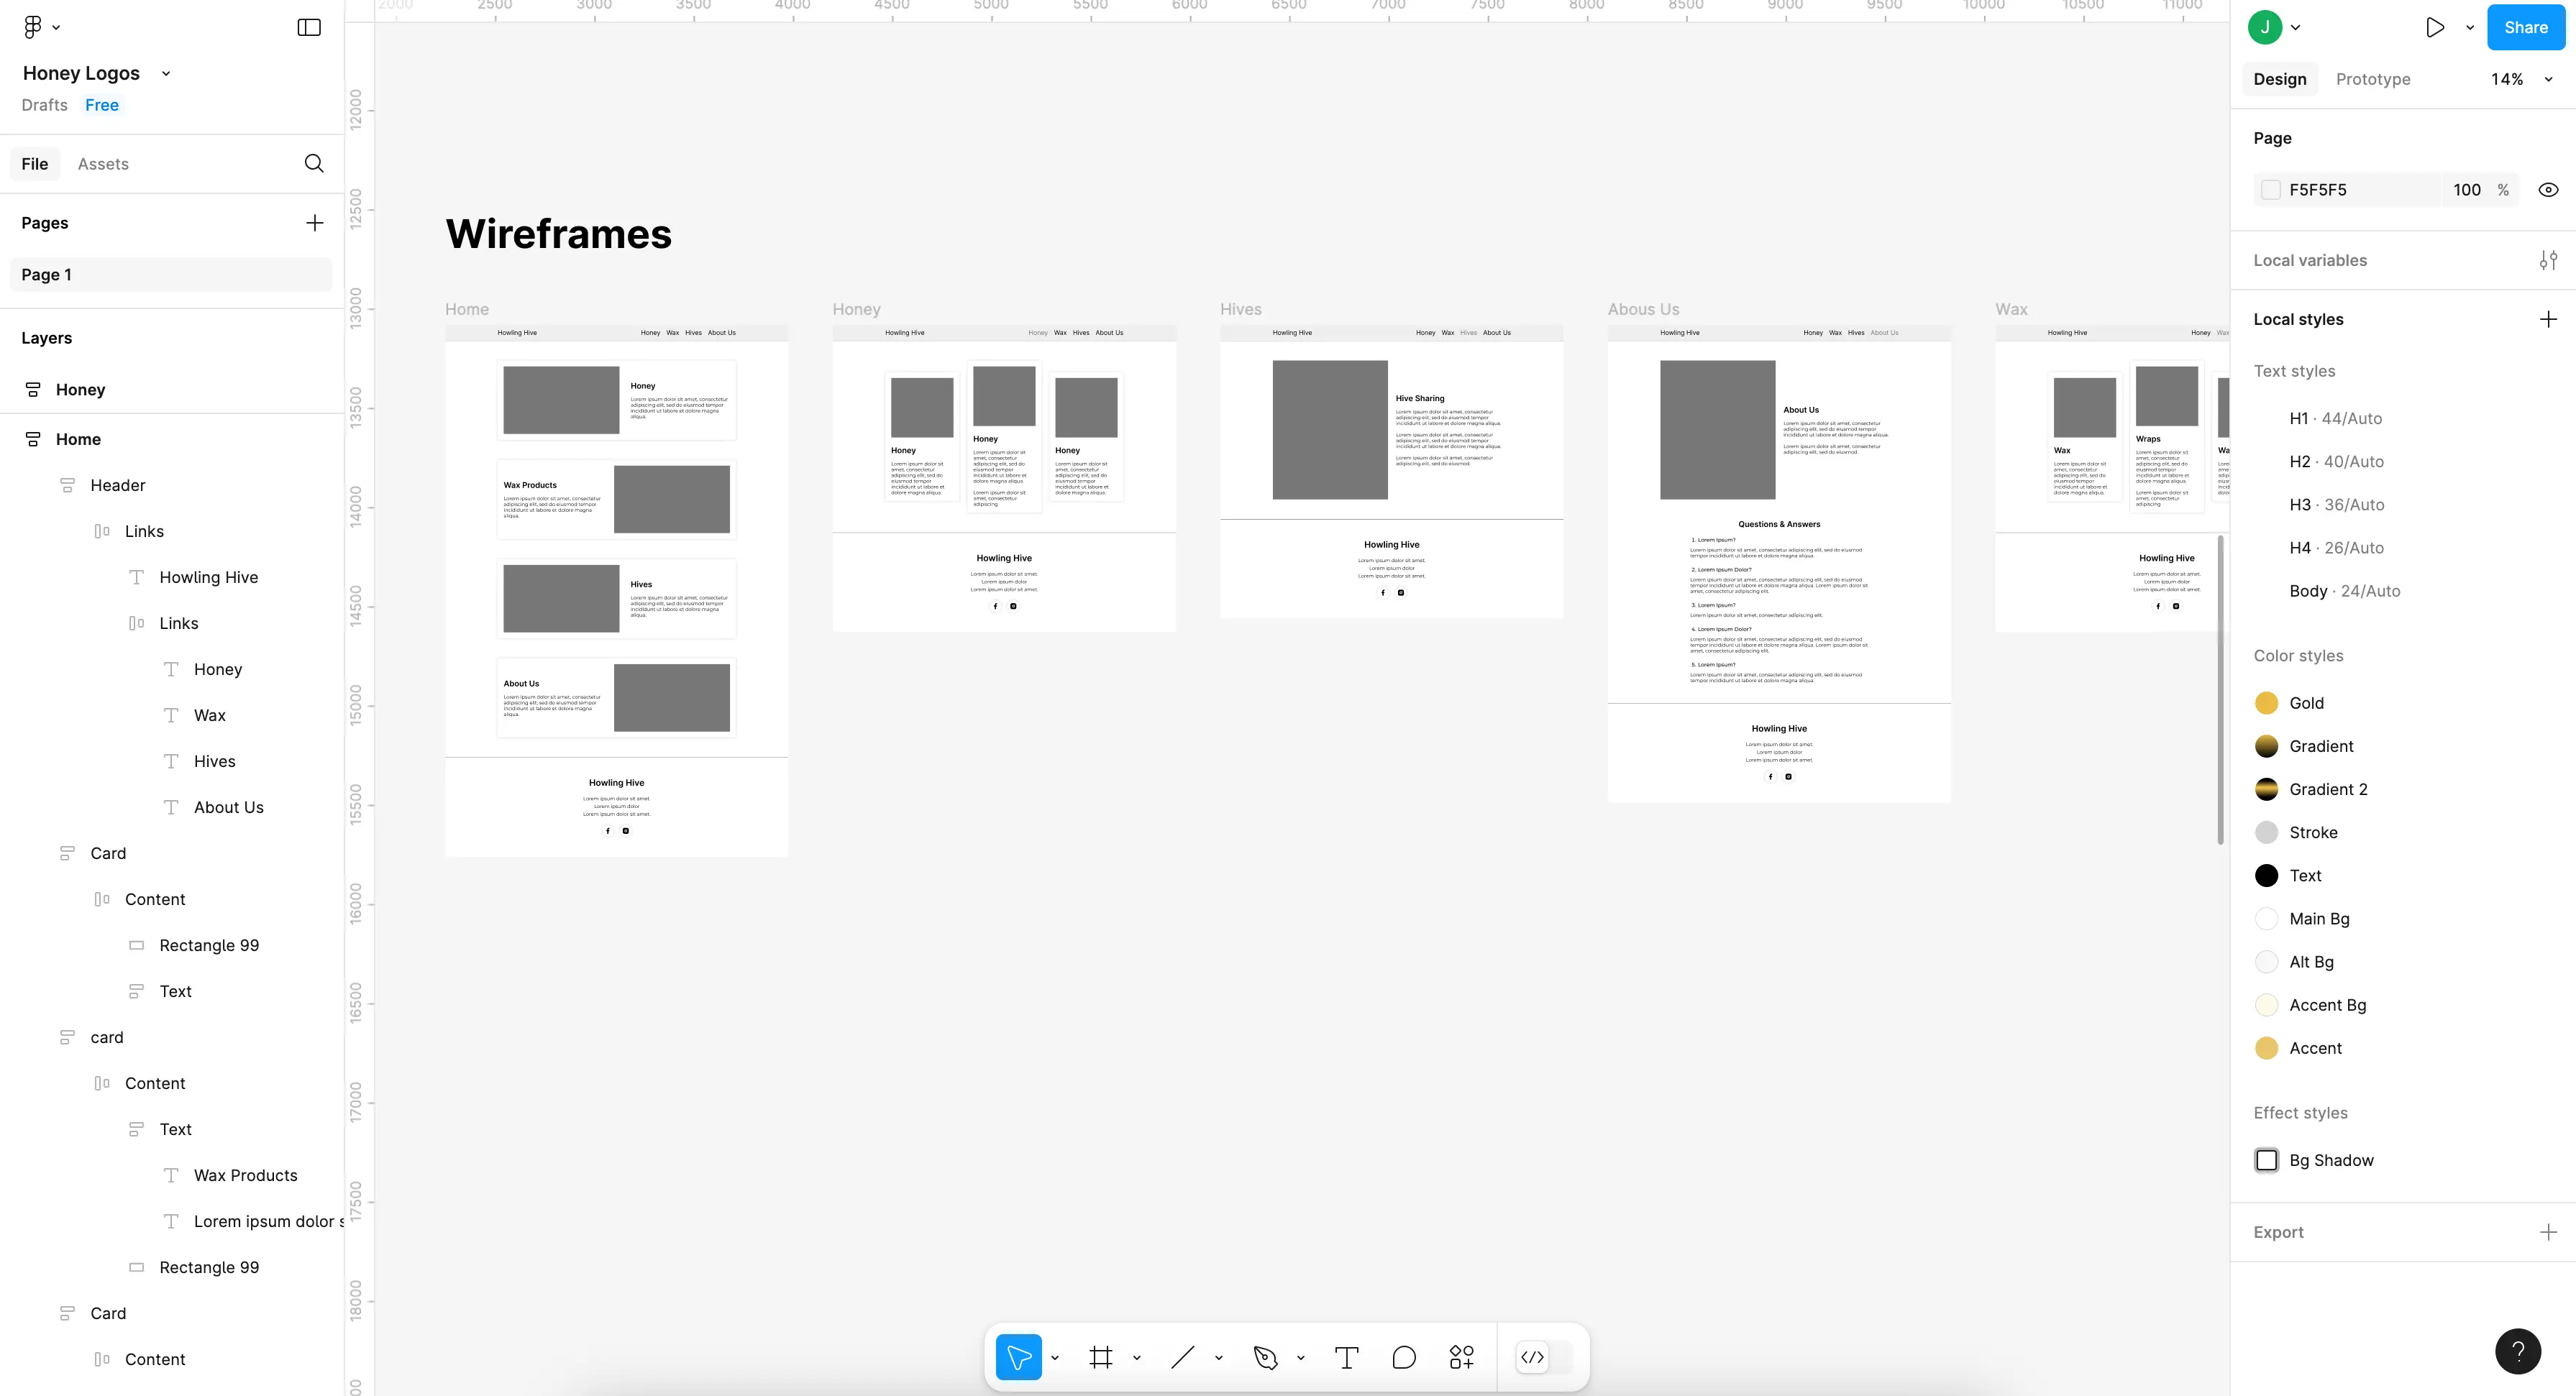
Task: Click the Gradient 2 color swatch
Action: tap(2267, 789)
